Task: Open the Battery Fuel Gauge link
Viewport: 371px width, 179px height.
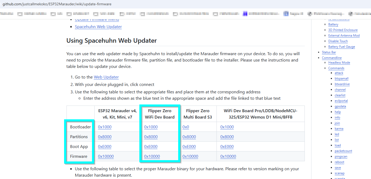Action: pos(341,47)
